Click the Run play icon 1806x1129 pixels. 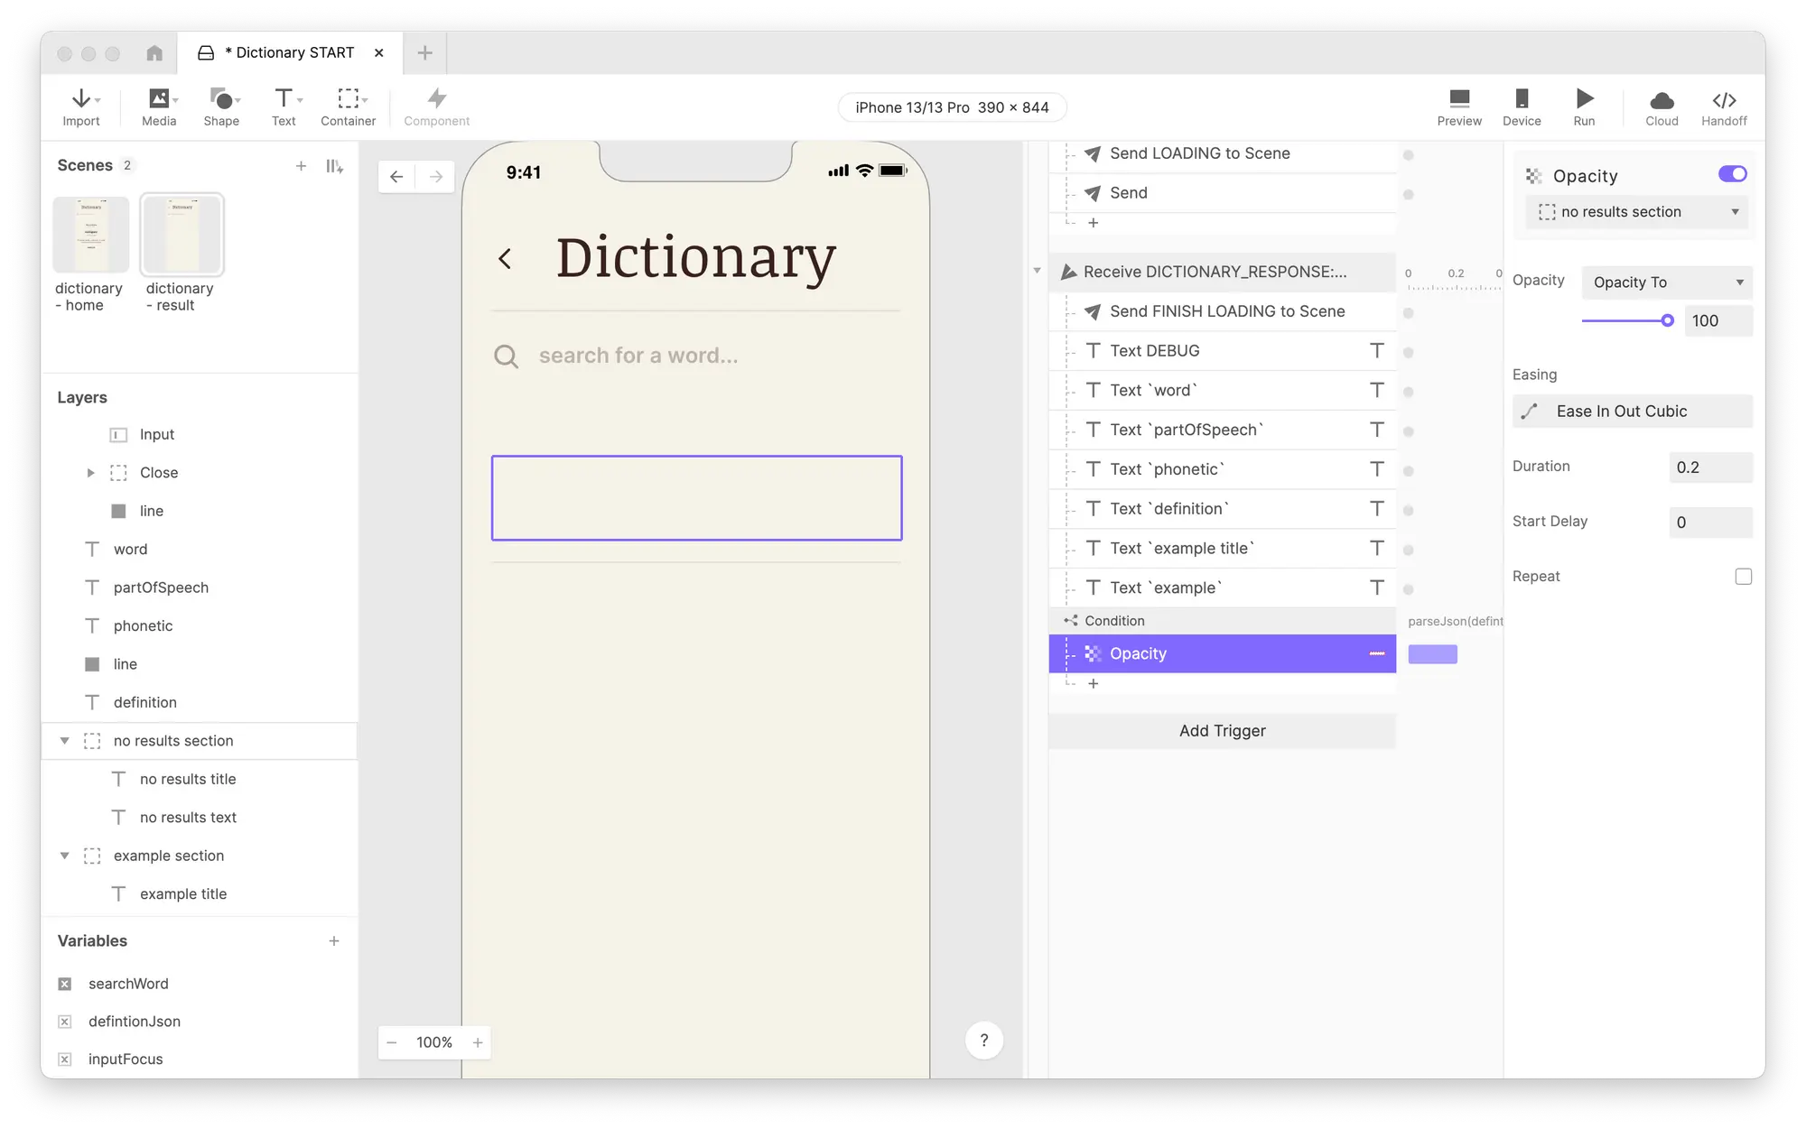pyautogui.click(x=1584, y=99)
